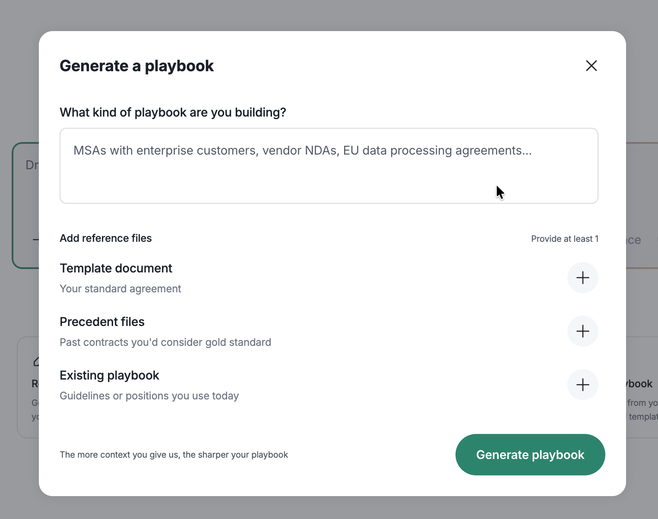Click the 'Your standard agreement' subtitle

pyautogui.click(x=120, y=289)
